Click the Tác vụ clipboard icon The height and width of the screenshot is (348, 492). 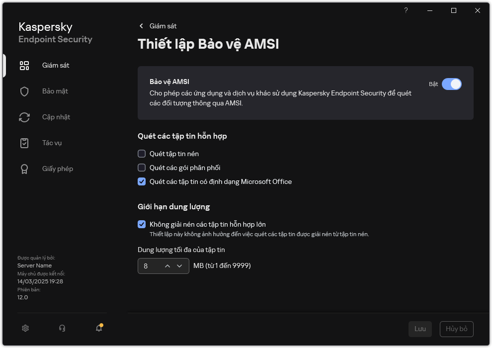[x=24, y=143]
